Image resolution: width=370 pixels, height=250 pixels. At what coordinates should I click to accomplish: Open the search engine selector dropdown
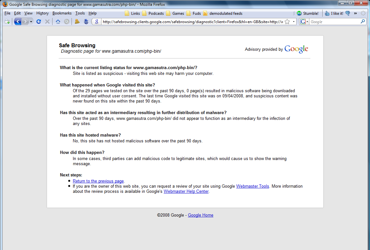point(304,22)
